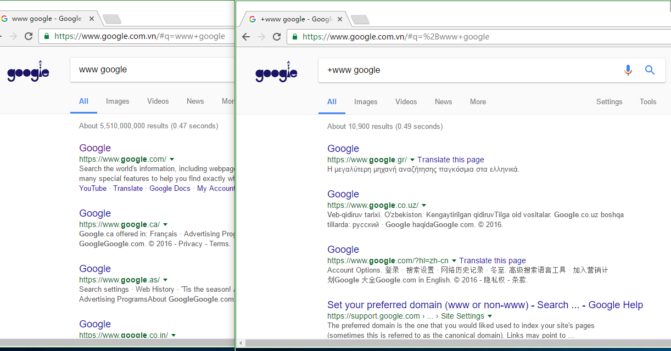Switch to Images results in the right window
This screenshot has height=351, width=671.
click(366, 101)
